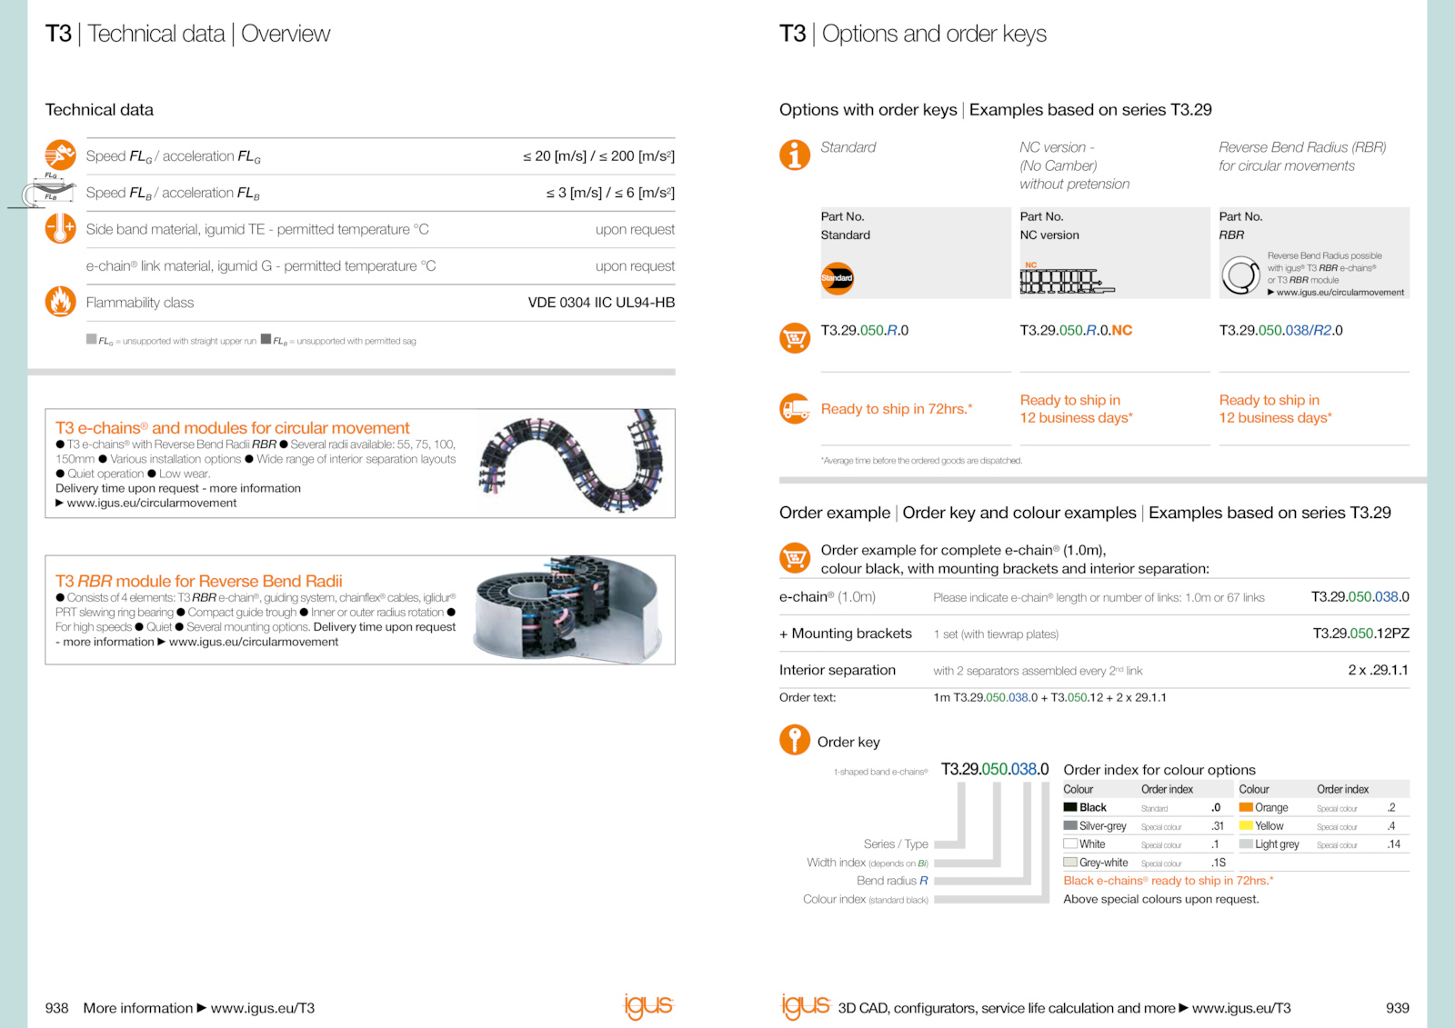Click the Colour index label
Image resolution: width=1455 pixels, height=1028 pixels.
866,899
